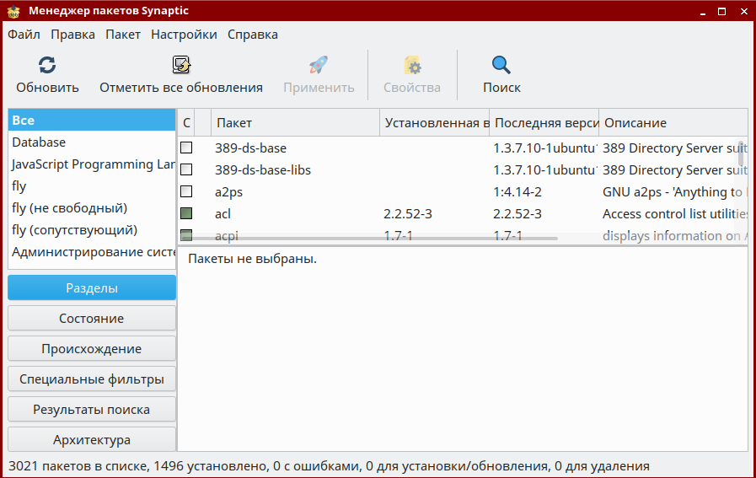The height and width of the screenshot is (478, 756).
Task: Open the Файл menu
Action: point(24,35)
